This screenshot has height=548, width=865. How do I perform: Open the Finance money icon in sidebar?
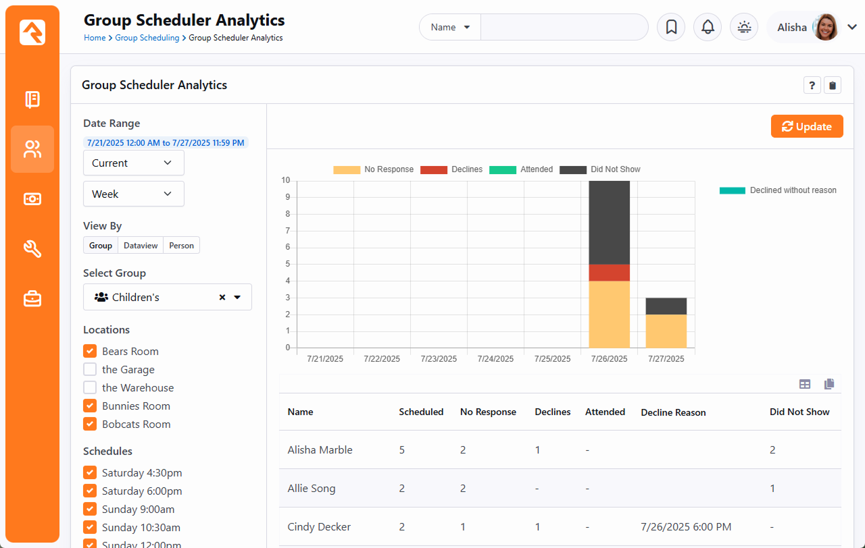(32, 199)
